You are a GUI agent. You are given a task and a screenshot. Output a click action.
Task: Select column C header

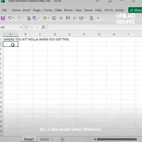click(40, 34)
